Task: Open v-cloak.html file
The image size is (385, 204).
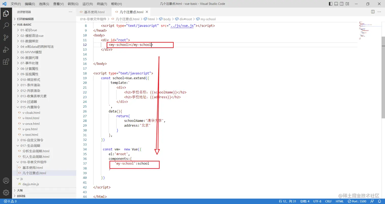Action: point(44,113)
